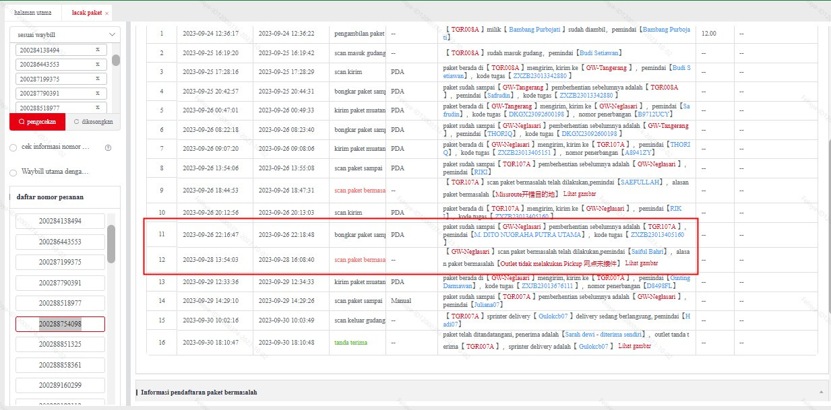Remove waybill 200284138494 chip with x
The height and width of the screenshot is (410, 831).
tap(98, 50)
